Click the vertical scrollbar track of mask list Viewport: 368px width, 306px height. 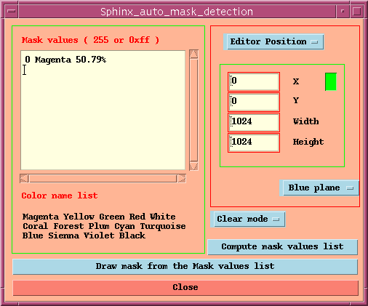click(193, 110)
